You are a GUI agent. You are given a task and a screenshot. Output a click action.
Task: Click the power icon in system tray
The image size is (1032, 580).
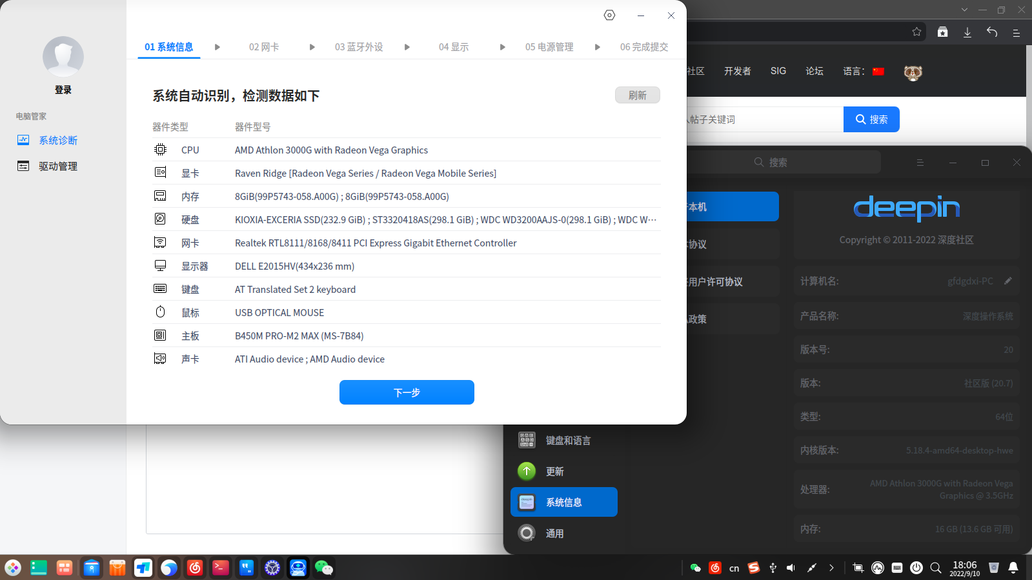(916, 568)
